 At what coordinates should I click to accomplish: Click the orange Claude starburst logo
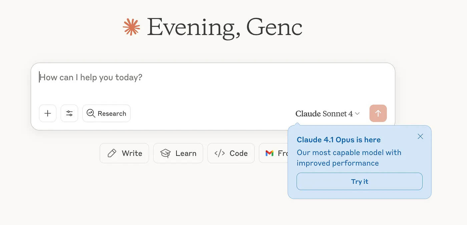[131, 27]
